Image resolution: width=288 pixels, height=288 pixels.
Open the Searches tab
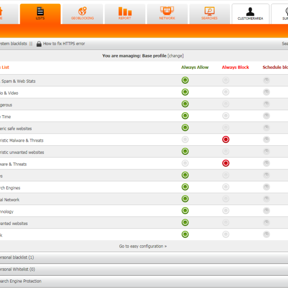pyautogui.click(x=209, y=13)
